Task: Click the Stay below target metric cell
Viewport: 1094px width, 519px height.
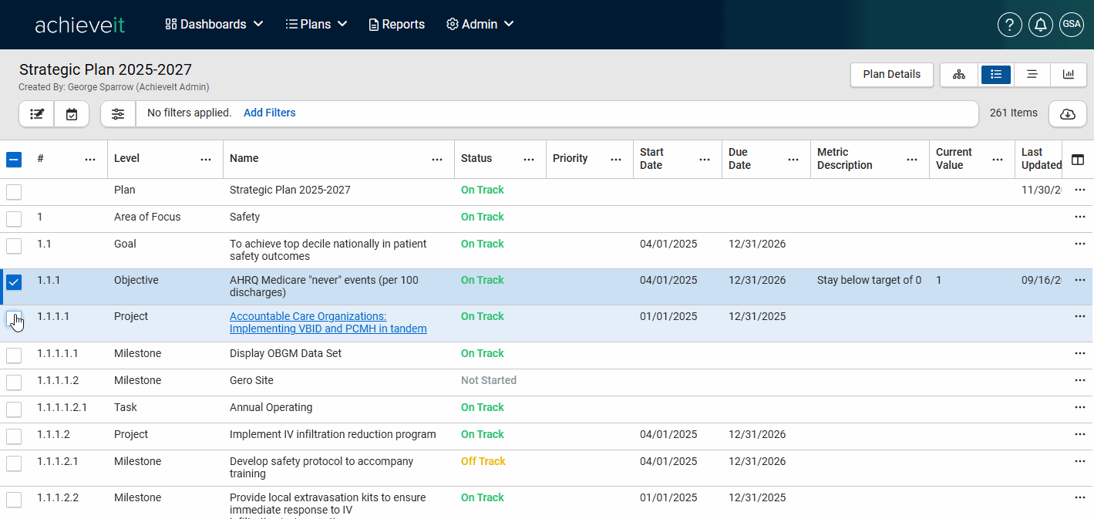Action: click(x=869, y=280)
